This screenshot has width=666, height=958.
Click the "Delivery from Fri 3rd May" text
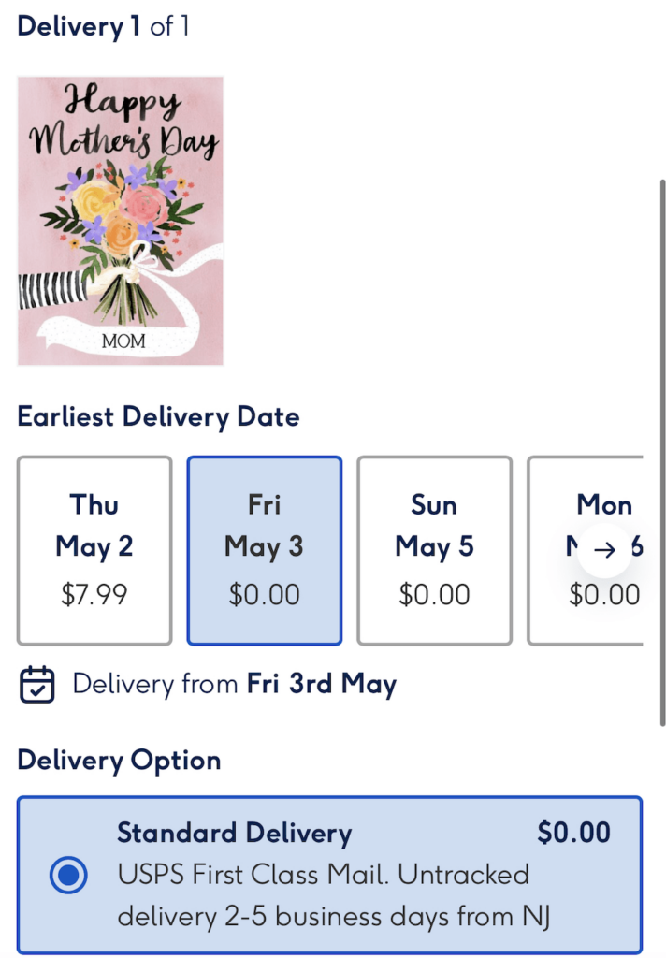234,684
